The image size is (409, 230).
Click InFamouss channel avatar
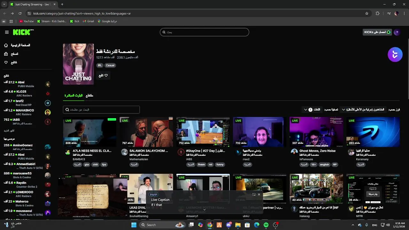(294, 152)
